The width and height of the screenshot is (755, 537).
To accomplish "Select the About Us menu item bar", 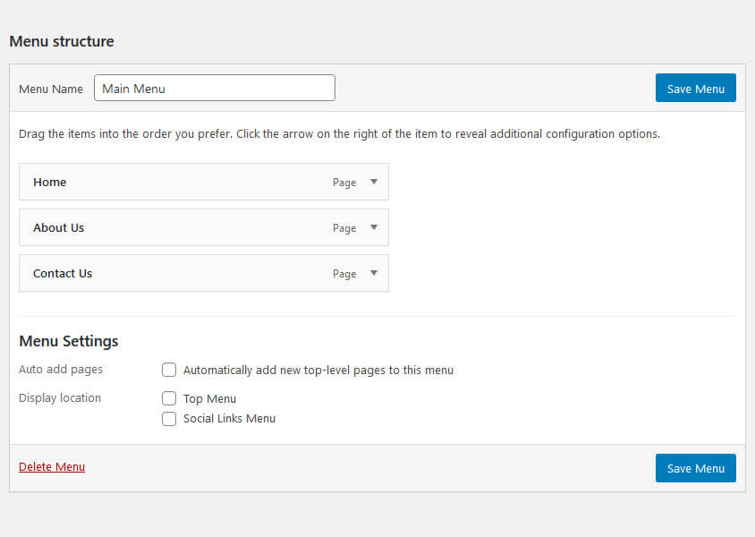I will (179, 227).
